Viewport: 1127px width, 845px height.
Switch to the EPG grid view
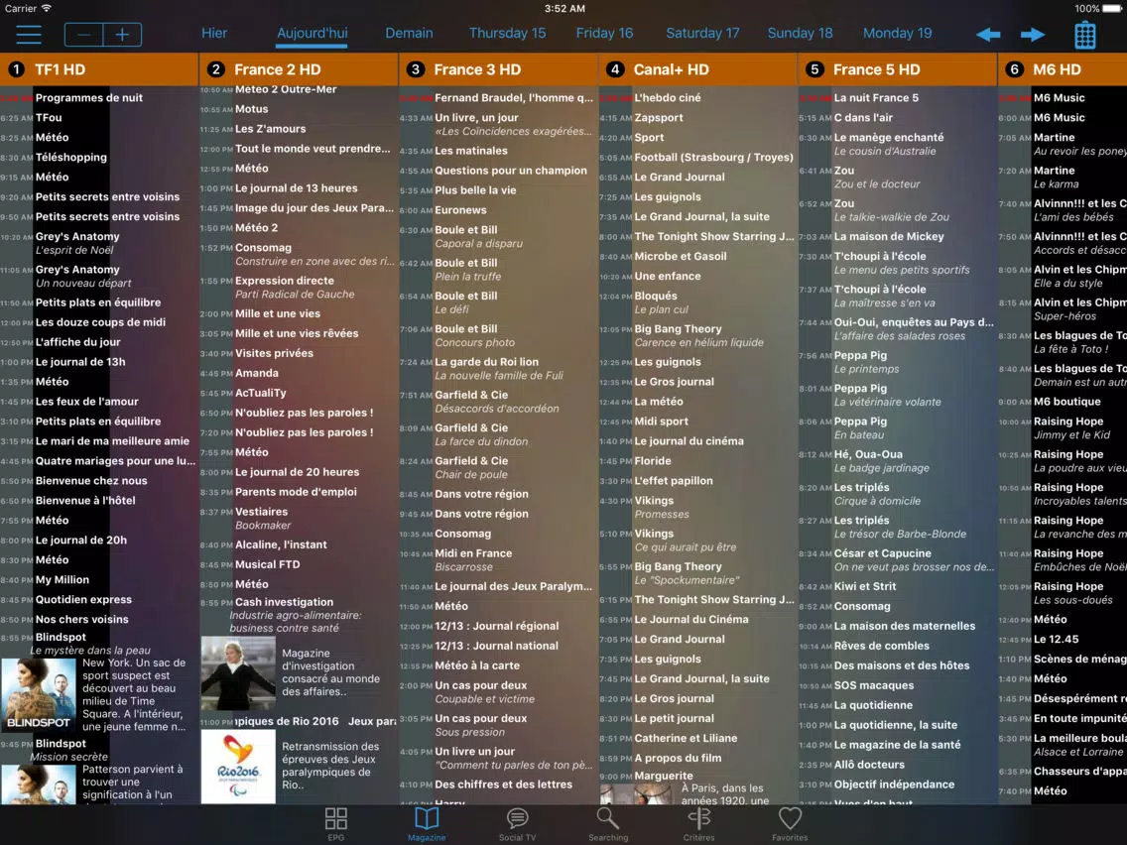click(x=335, y=823)
